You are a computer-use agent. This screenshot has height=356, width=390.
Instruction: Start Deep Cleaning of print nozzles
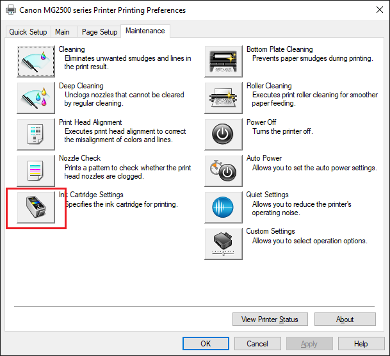coord(36,97)
